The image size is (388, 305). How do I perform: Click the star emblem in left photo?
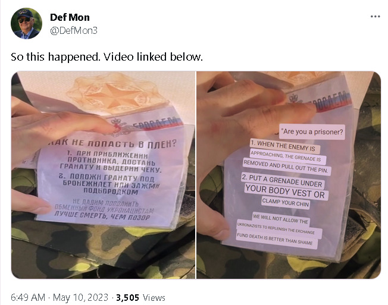[116, 95]
